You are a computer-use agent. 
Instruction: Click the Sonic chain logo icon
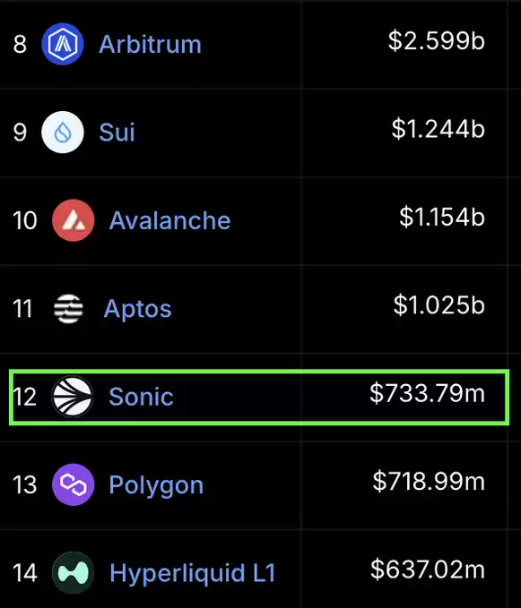73,397
